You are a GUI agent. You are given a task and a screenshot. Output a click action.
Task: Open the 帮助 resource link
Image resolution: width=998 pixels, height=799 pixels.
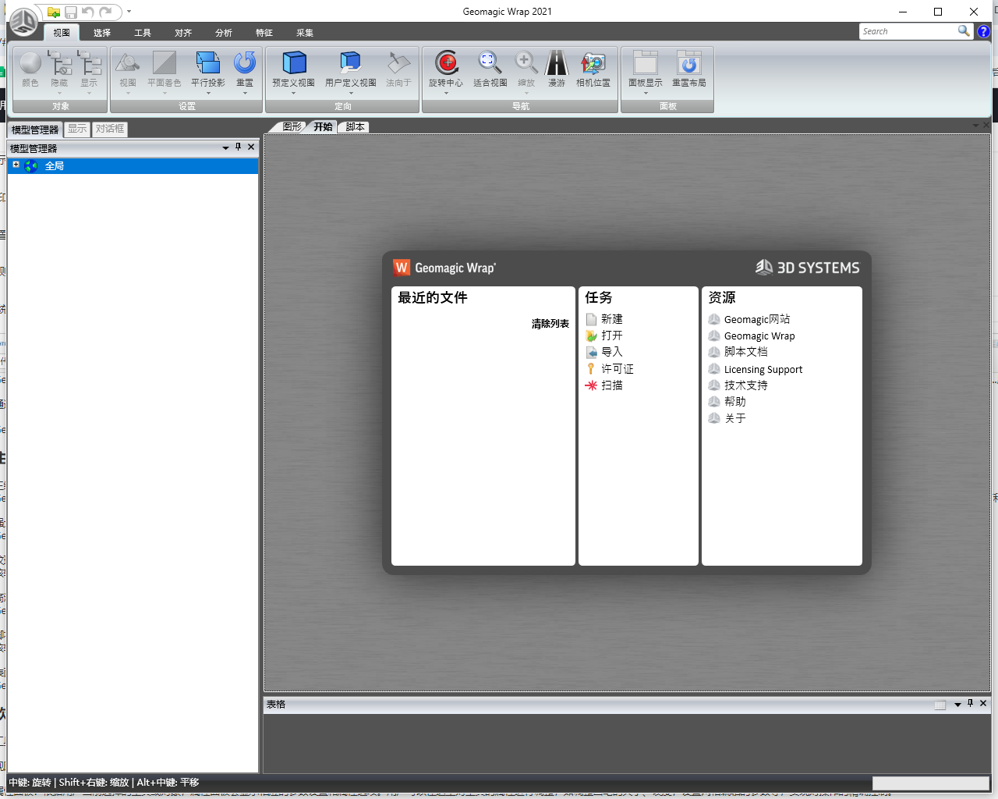coord(735,402)
